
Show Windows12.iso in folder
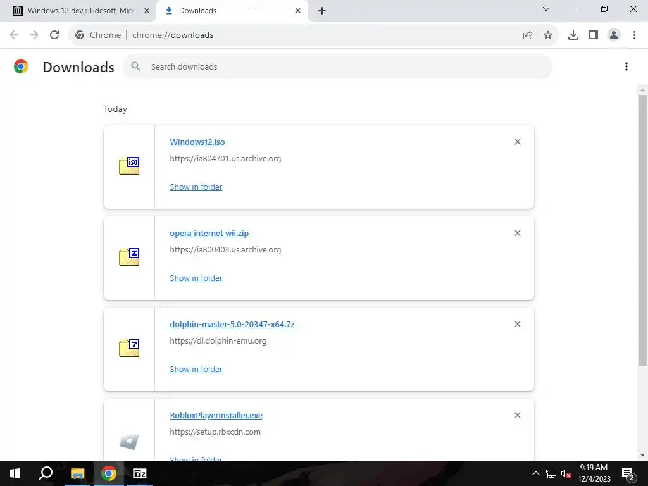pyautogui.click(x=196, y=187)
